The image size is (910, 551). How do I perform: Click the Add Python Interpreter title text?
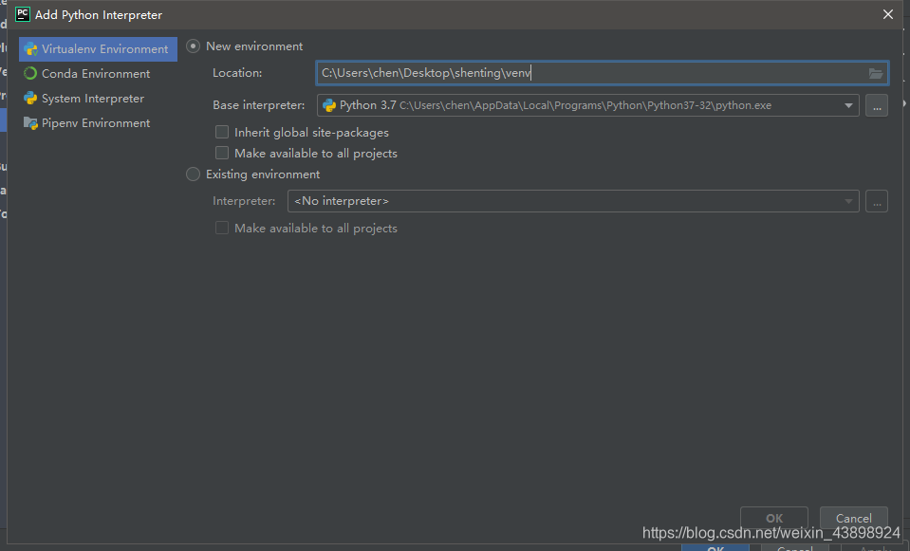[x=99, y=15]
